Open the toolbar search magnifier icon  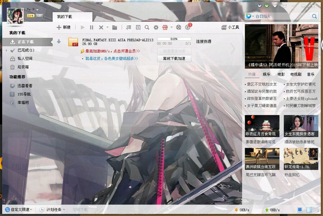tap(147, 27)
